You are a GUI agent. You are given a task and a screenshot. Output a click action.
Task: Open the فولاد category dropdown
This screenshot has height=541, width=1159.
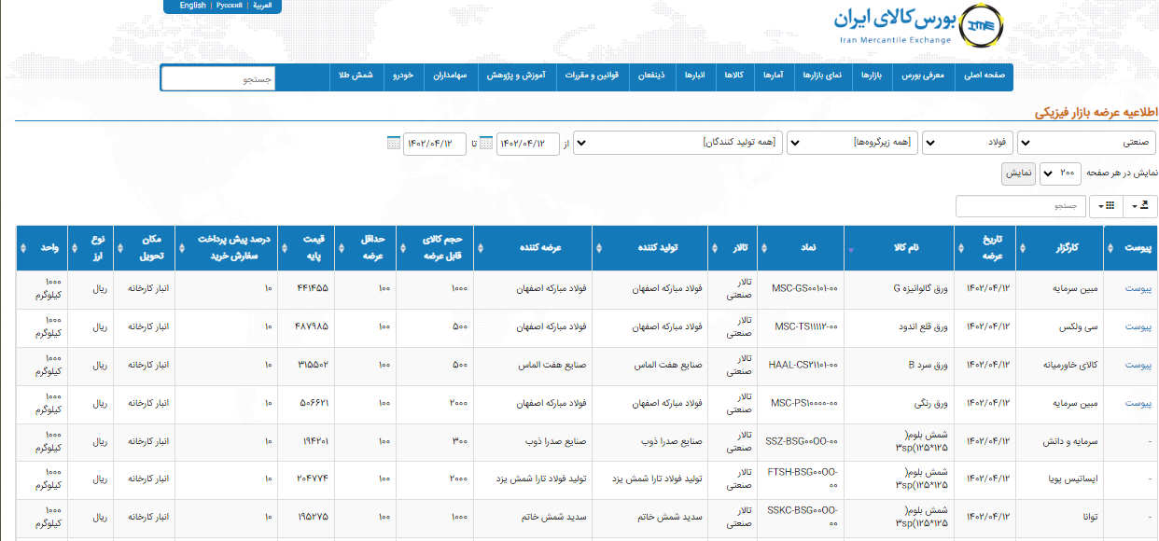[967, 144]
